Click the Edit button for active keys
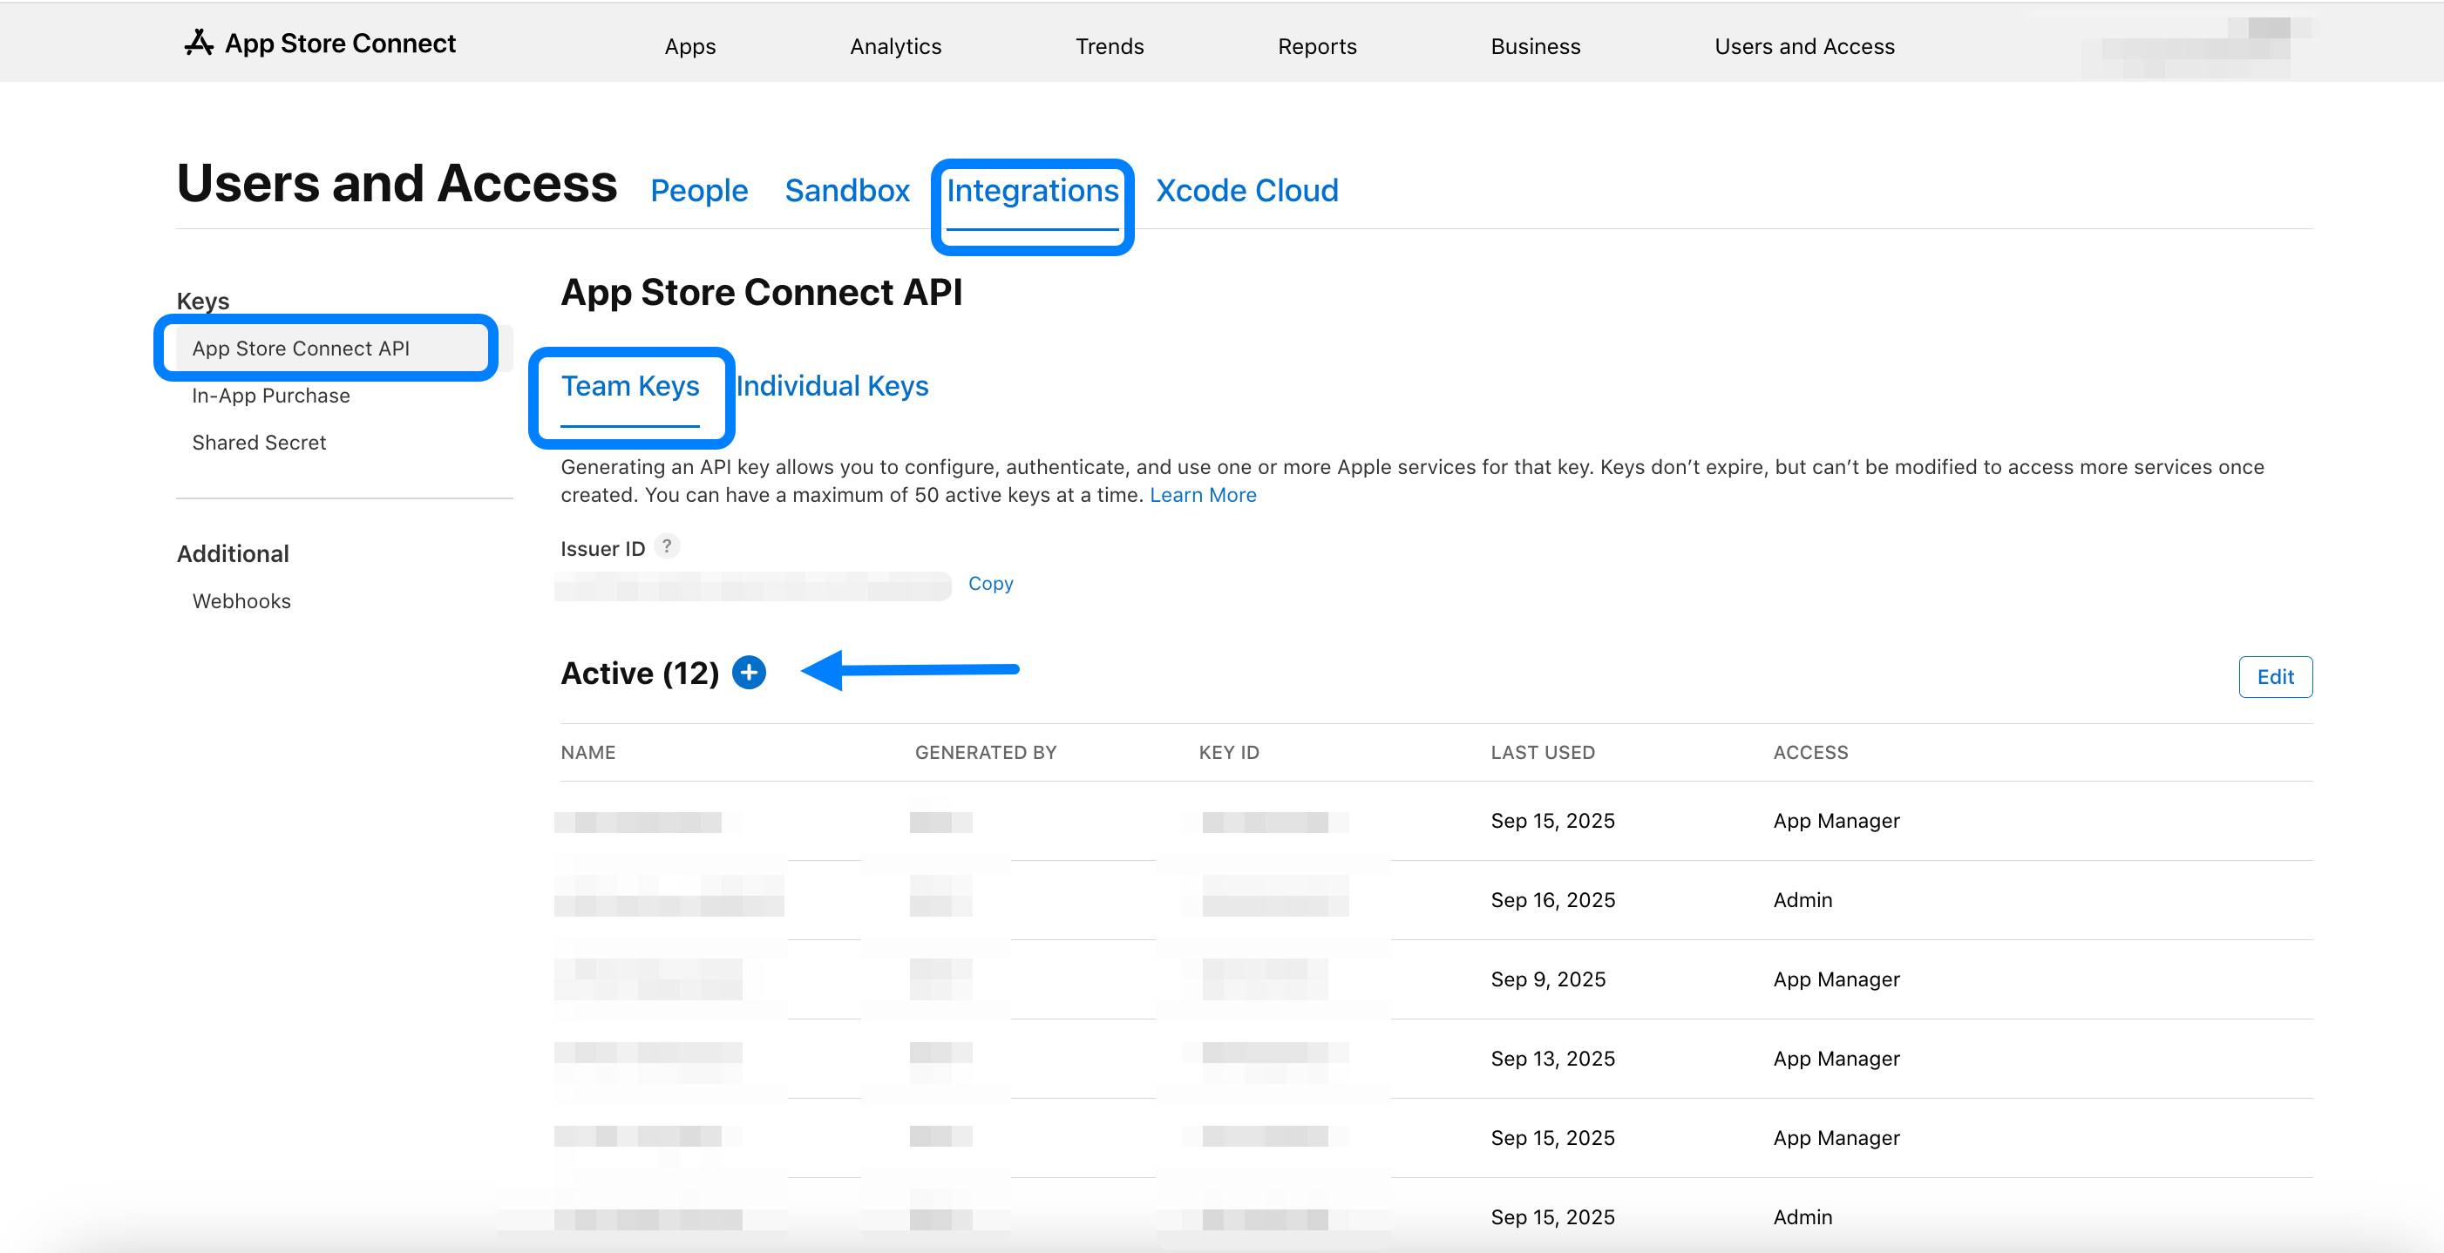 (2274, 676)
